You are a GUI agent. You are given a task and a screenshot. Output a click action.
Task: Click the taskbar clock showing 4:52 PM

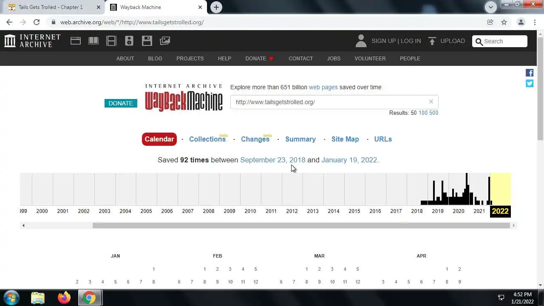[x=522, y=297]
